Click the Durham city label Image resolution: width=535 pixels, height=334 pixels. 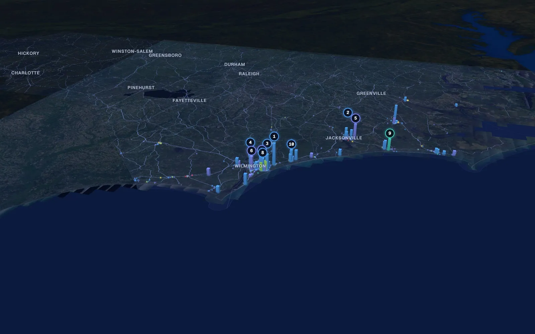pos(234,64)
